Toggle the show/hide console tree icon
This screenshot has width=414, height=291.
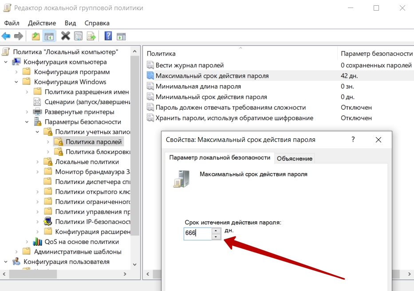pos(49,36)
